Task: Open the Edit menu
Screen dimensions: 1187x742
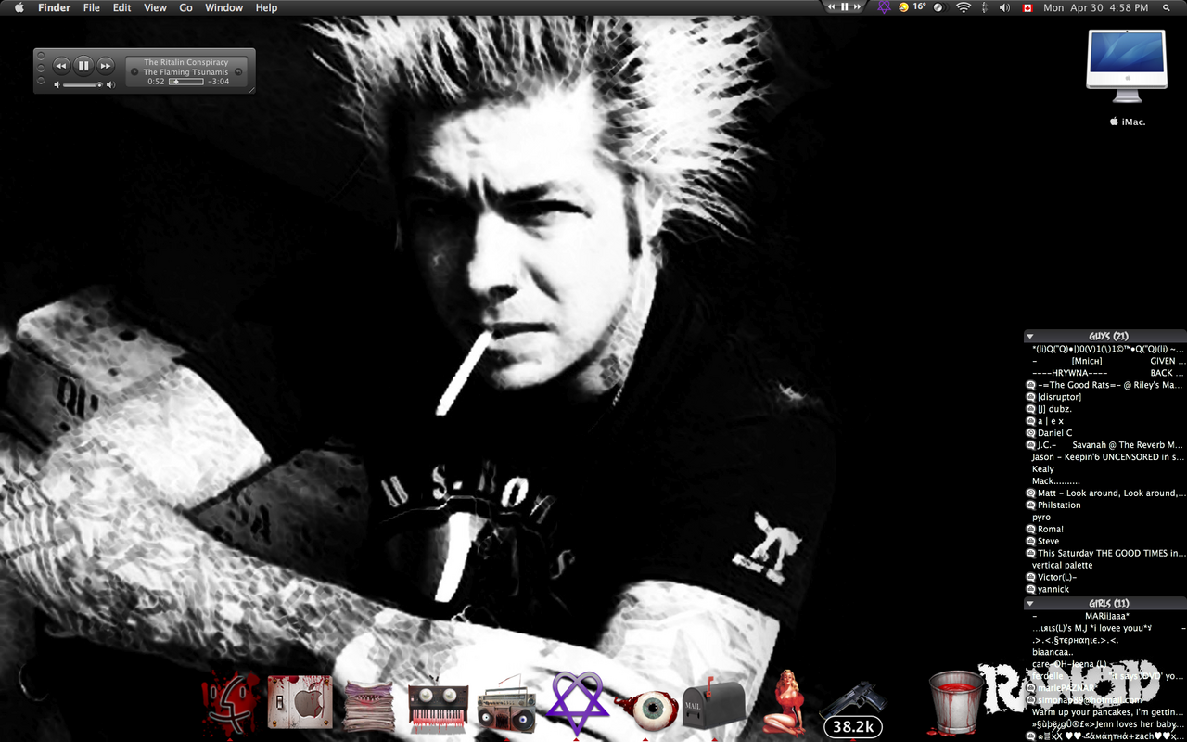Action: click(122, 7)
